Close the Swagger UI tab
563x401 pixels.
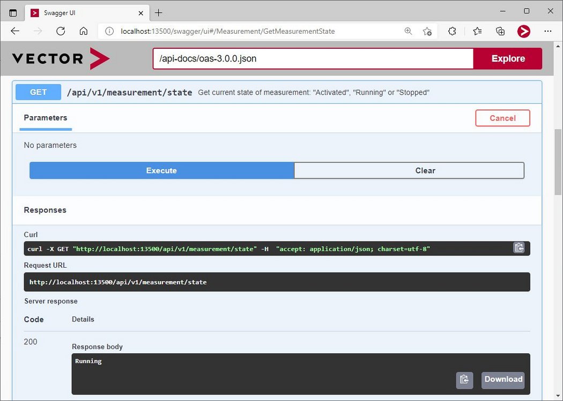coord(140,13)
